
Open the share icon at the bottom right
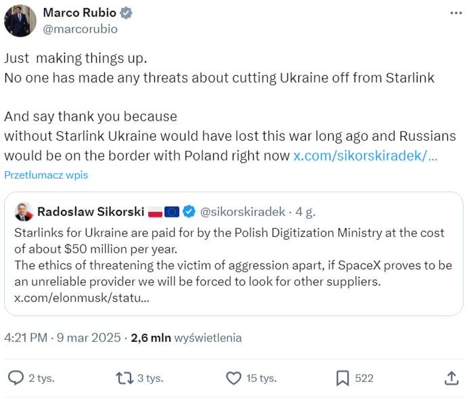(452, 378)
